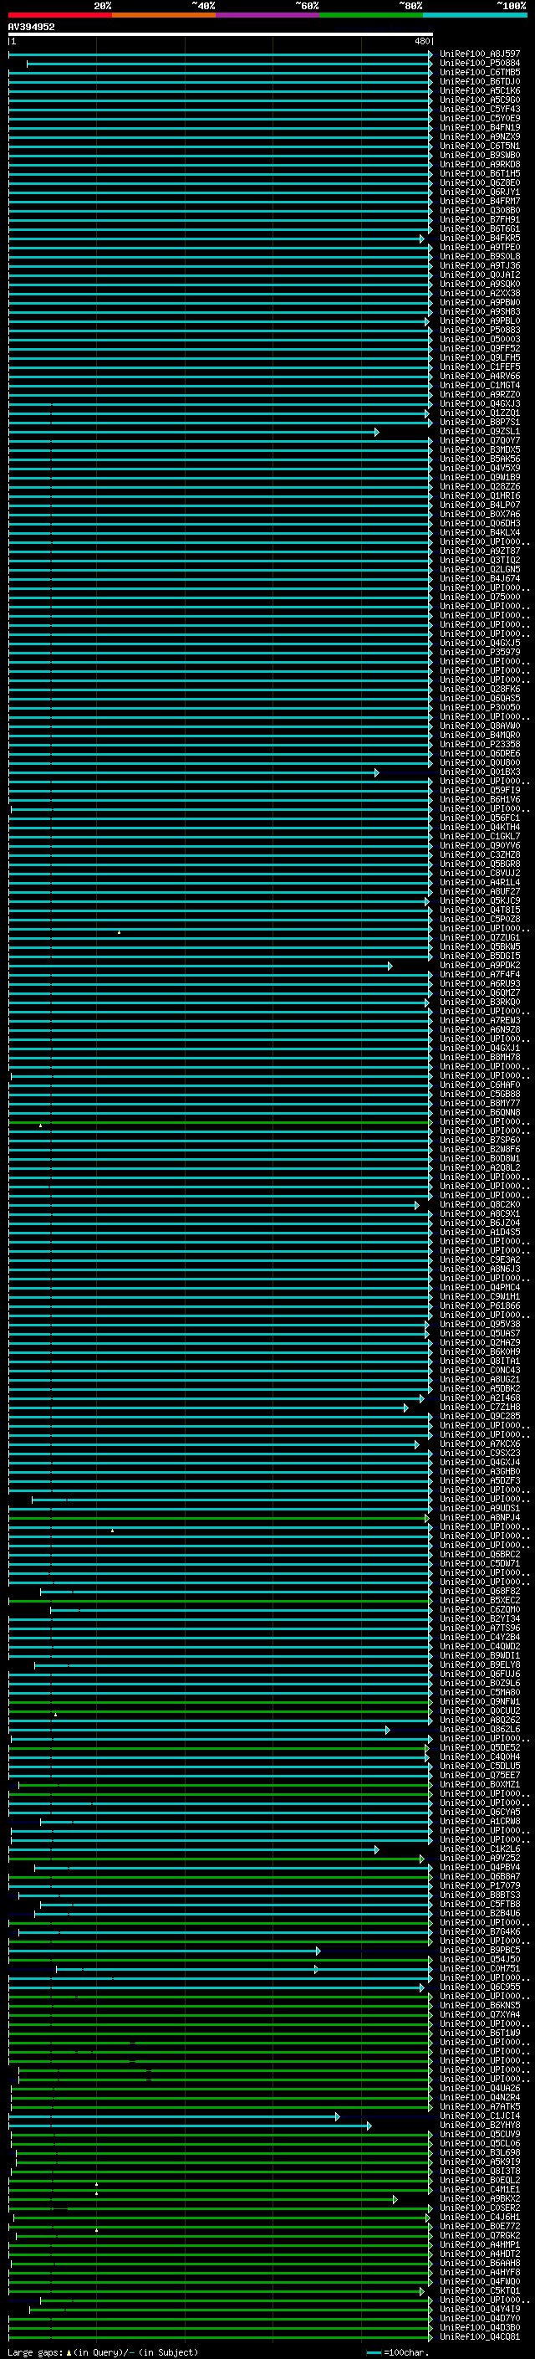Open hit UniRef100_A8J597

pos(480,54)
